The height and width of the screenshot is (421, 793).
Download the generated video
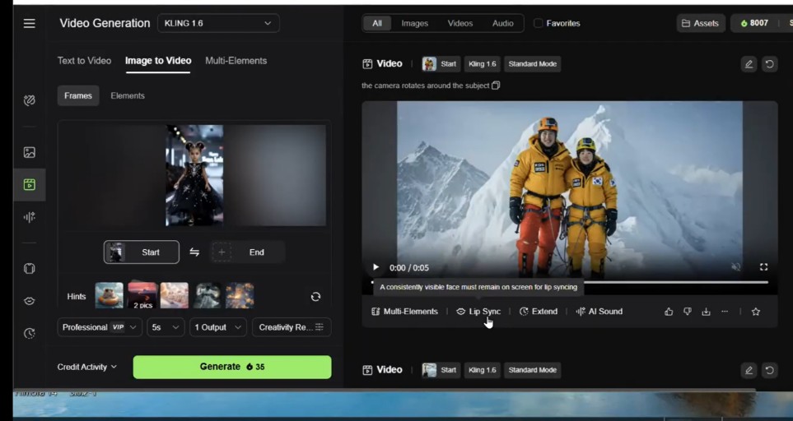[x=706, y=312]
